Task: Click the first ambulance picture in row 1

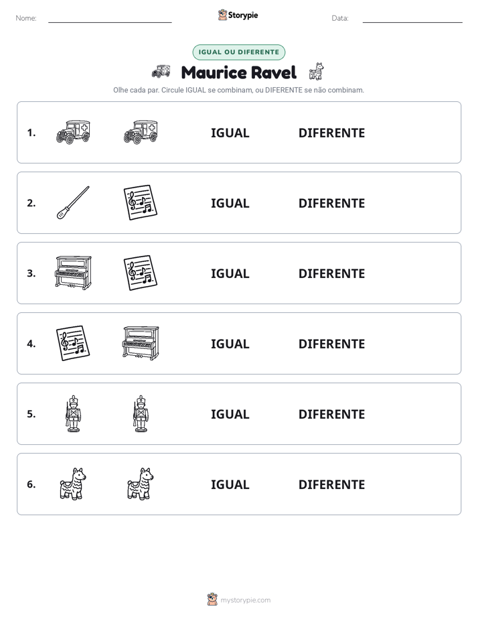Action: click(x=73, y=132)
